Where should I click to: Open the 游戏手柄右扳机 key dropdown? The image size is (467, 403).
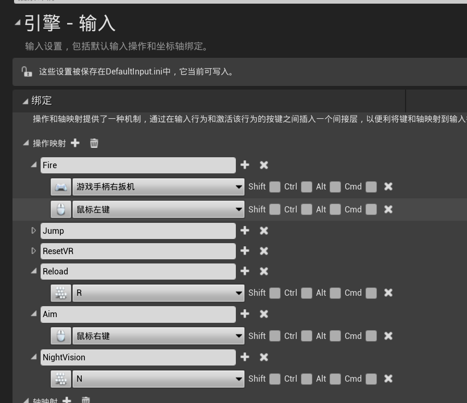point(158,187)
